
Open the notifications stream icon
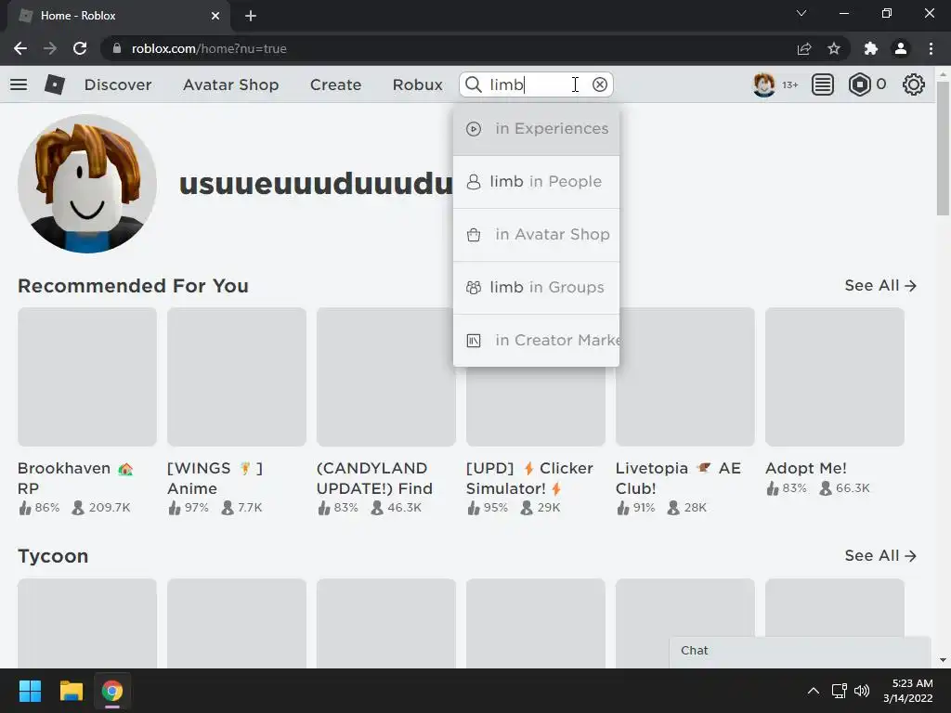point(823,84)
